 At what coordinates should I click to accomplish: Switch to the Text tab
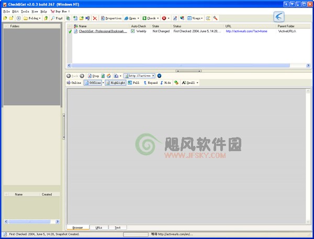tap(118, 227)
